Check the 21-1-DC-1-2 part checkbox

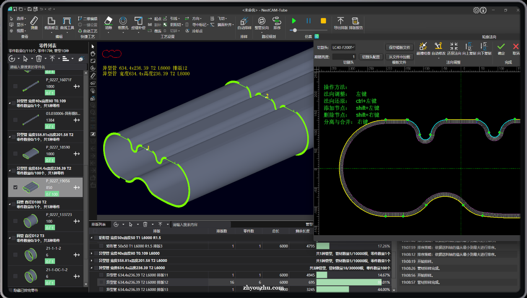point(16,276)
